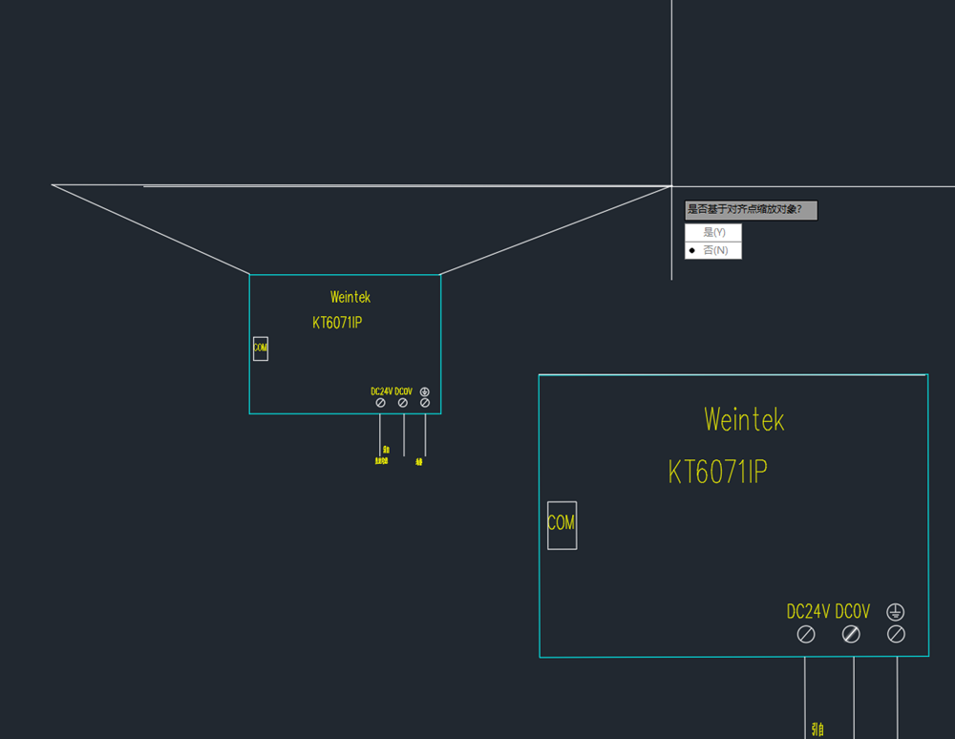Click the 是否基于对齐点缩放对象? prompt box
Viewport: 955px width, 739px height.
point(751,210)
